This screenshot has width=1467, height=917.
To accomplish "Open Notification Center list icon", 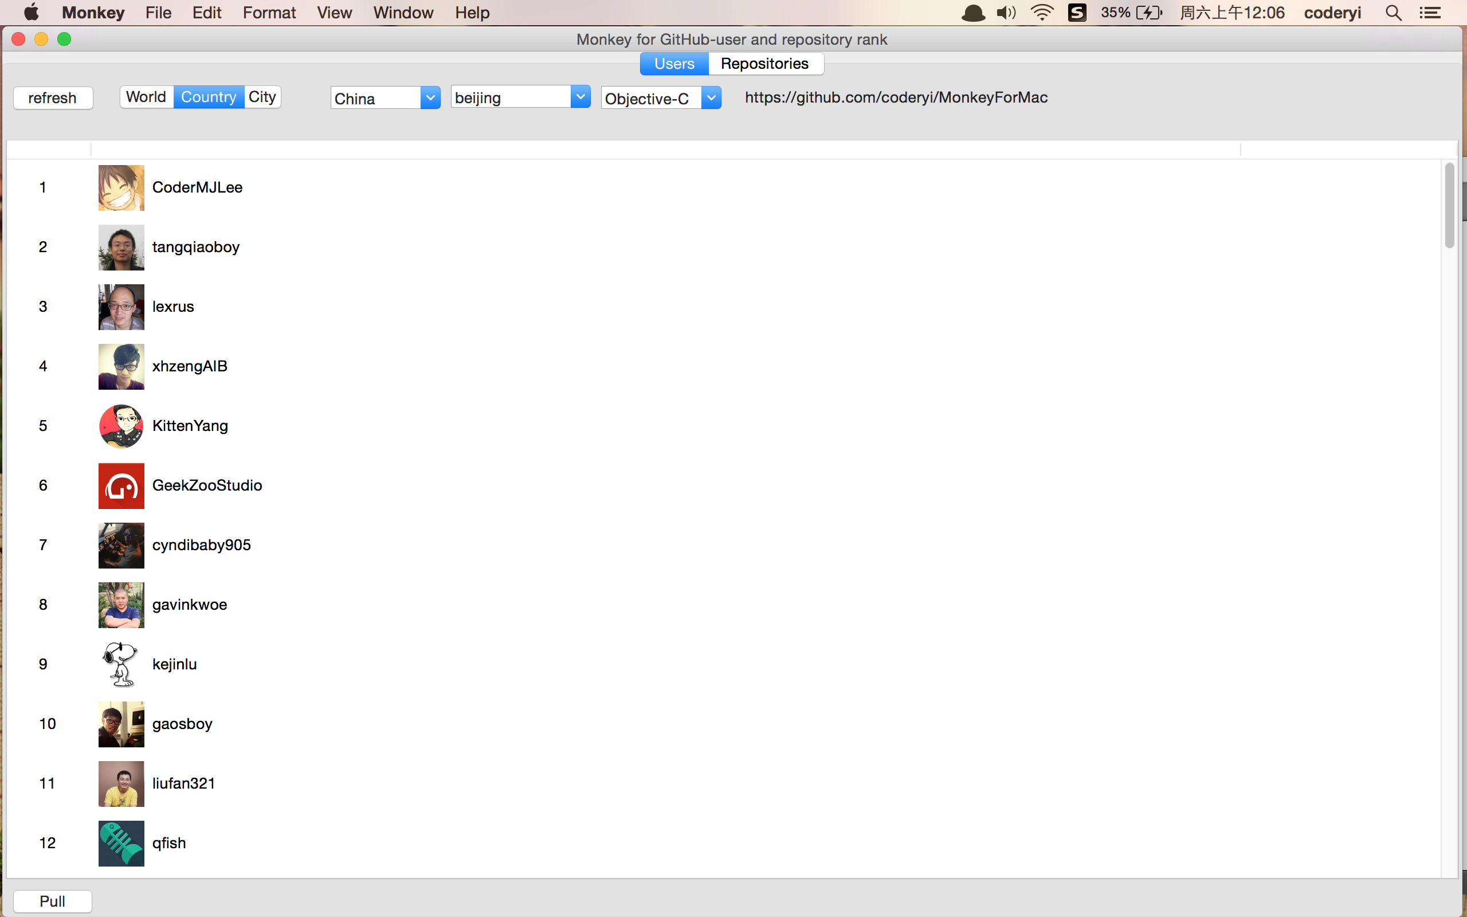I will (x=1430, y=13).
